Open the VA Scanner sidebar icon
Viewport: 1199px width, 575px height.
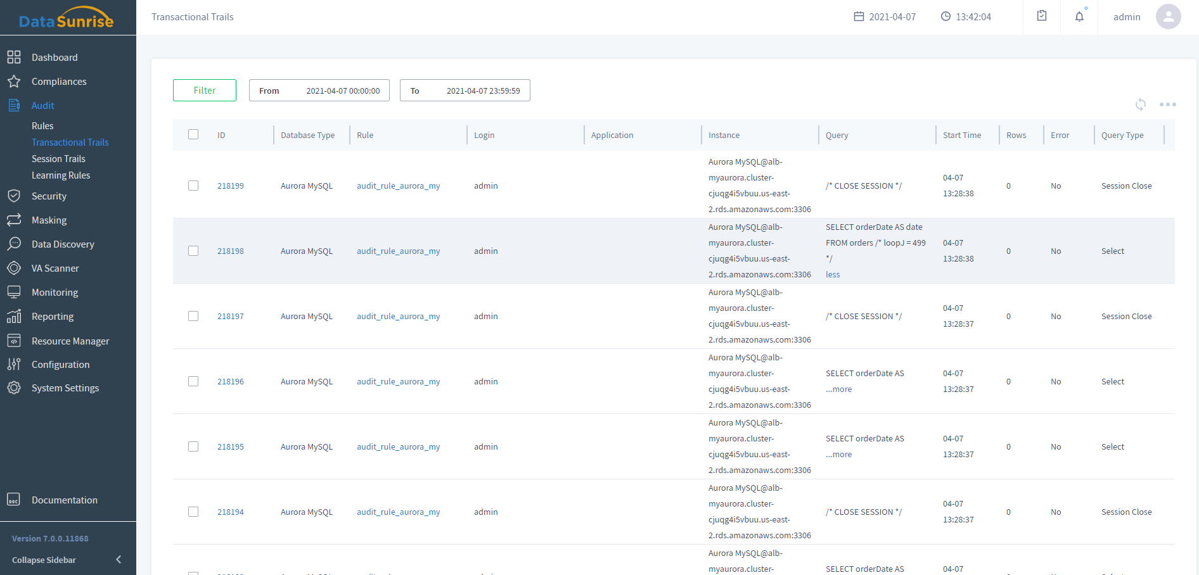(x=14, y=269)
